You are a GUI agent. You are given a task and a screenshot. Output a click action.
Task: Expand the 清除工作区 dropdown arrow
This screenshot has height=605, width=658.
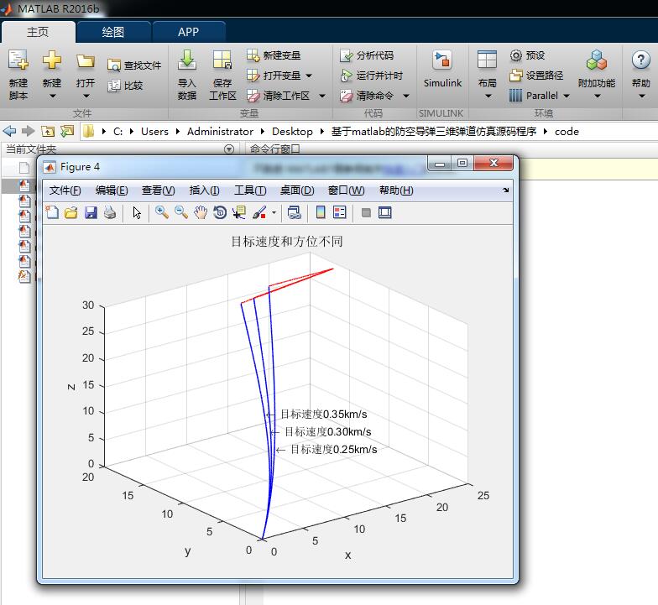322,96
